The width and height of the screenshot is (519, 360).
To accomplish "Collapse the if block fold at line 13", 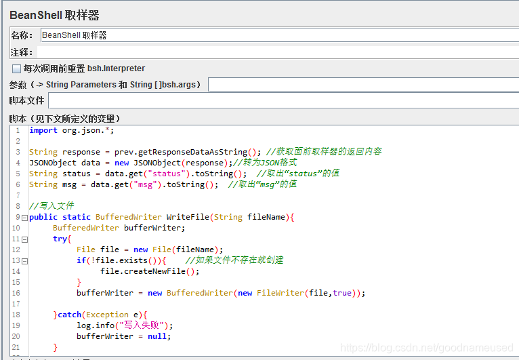I will click(x=24, y=261).
